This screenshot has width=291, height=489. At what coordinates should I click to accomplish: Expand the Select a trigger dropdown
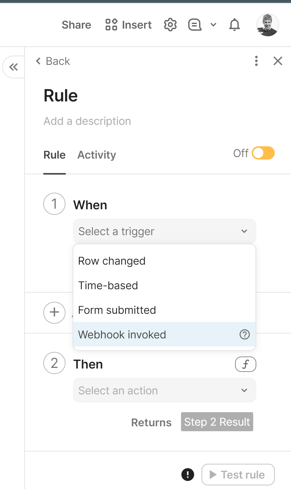(x=164, y=231)
